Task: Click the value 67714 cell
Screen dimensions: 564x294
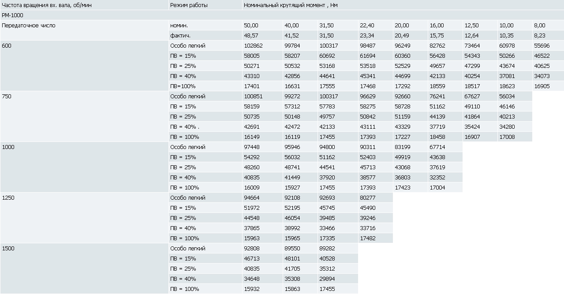Action: point(445,147)
